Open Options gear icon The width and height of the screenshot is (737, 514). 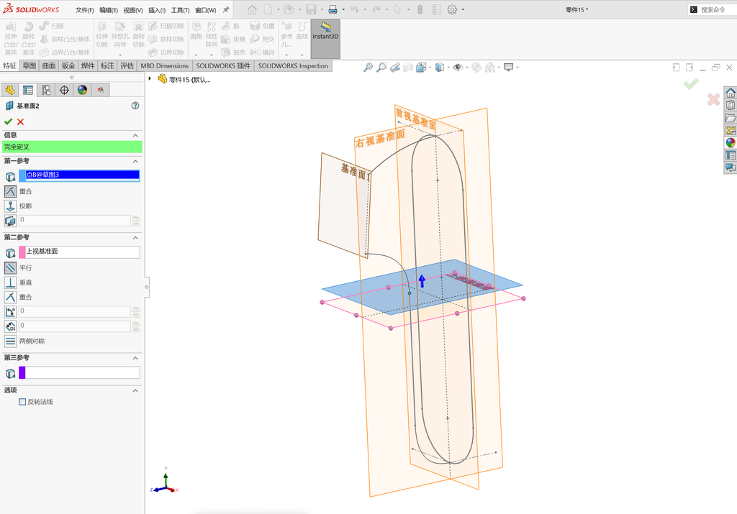pos(452,9)
